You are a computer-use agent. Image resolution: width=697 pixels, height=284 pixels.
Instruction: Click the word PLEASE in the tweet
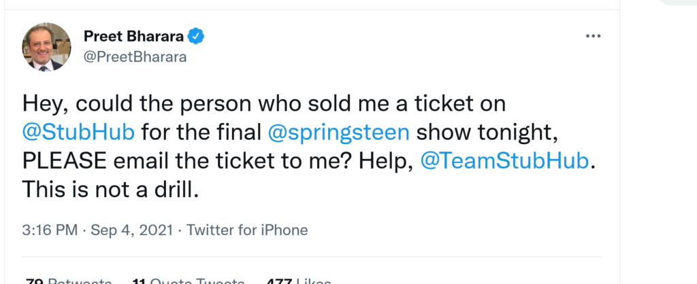tap(66, 161)
